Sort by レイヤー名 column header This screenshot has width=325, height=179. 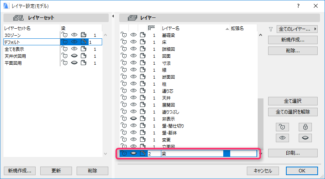click(x=195, y=28)
